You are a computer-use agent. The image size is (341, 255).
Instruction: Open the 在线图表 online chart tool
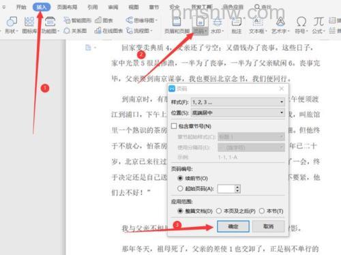(108, 31)
